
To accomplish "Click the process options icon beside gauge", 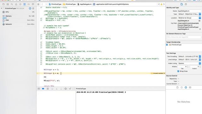I will [x=33, y=8].
